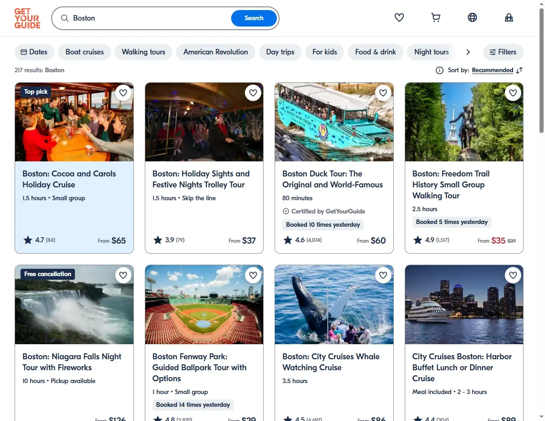The width and height of the screenshot is (545, 421).
Task: Heart the Niagara Falls Night Tour
Action: [123, 275]
